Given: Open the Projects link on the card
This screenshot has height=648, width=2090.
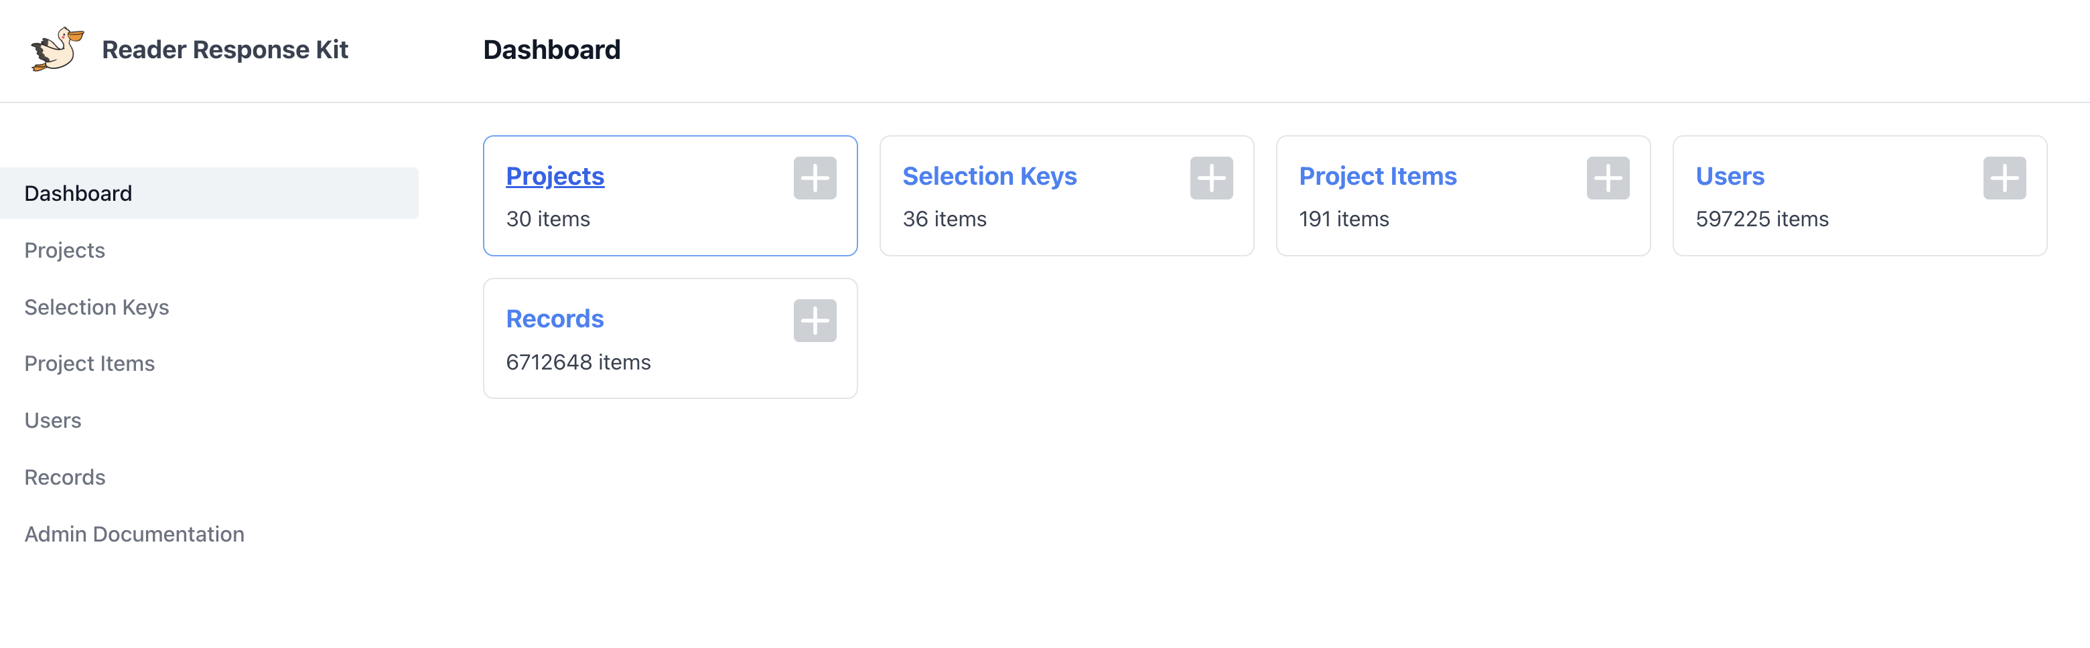Looking at the screenshot, I should tap(555, 176).
